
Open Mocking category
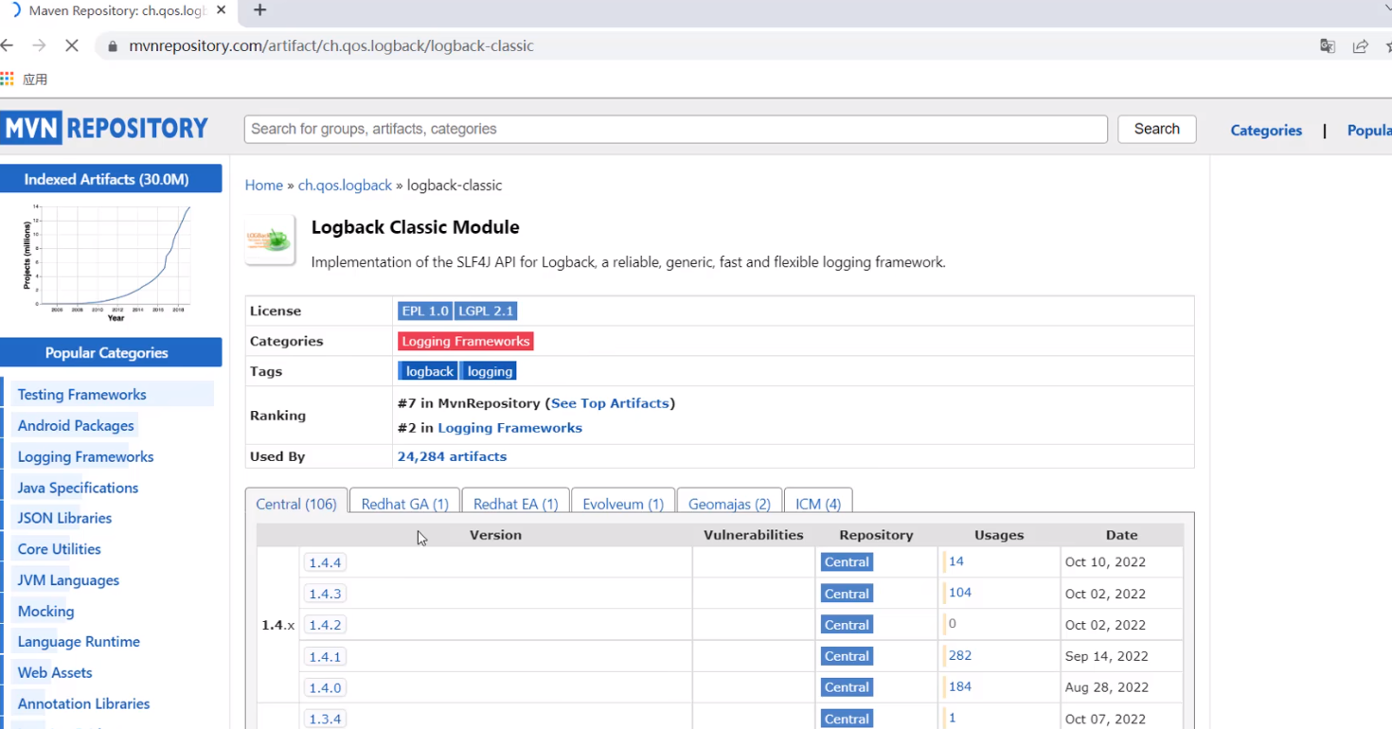tap(45, 612)
